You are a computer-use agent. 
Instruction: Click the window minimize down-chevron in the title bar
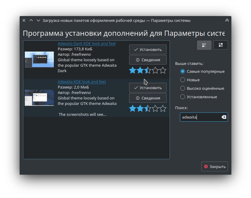[x=38, y=20]
